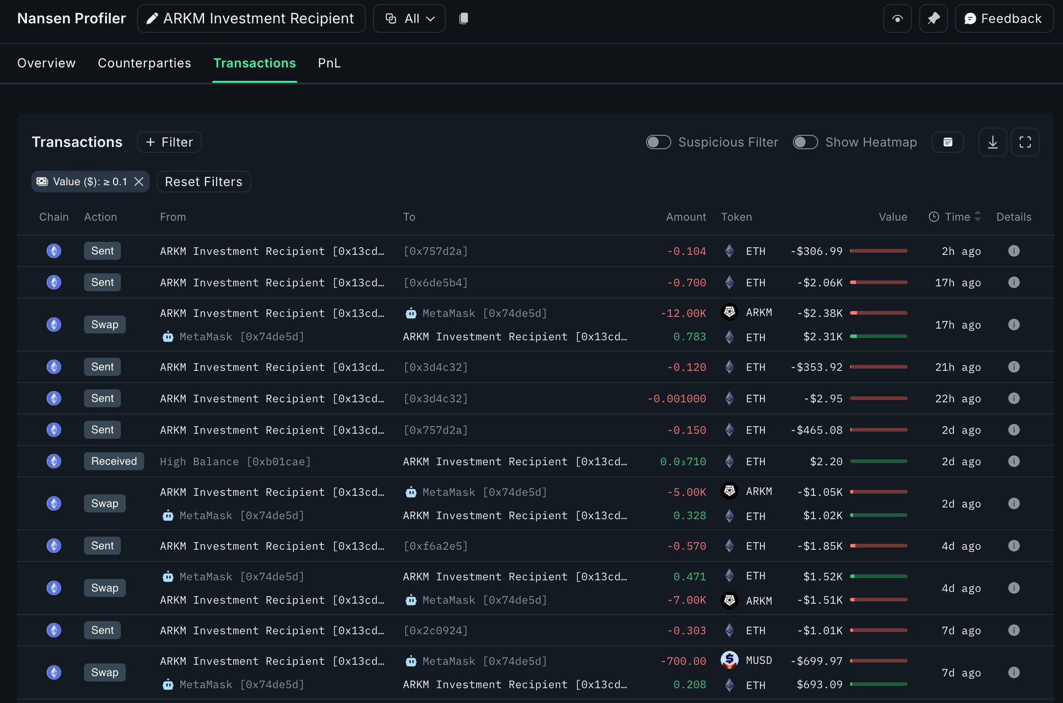The width and height of the screenshot is (1063, 703).
Task: Open the calendar date picker icon
Action: 948,142
